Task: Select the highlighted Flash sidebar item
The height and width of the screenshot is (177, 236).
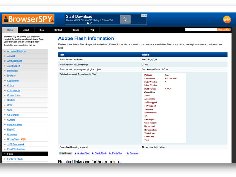Action: (x=25, y=154)
